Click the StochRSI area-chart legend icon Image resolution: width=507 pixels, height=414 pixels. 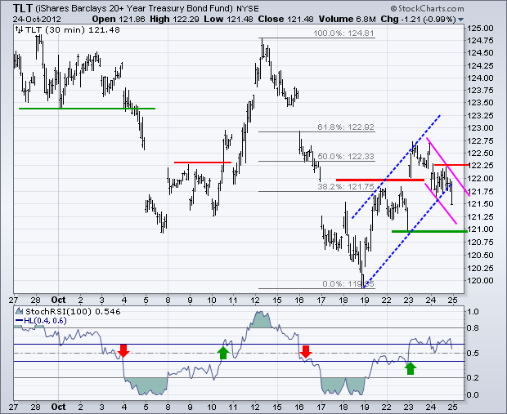(x=20, y=311)
